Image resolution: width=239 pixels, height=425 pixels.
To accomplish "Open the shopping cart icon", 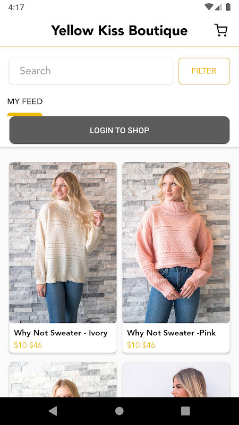I will click(221, 30).
